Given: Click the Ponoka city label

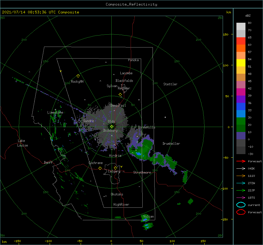Looking at the screenshot, I should (x=133, y=60).
